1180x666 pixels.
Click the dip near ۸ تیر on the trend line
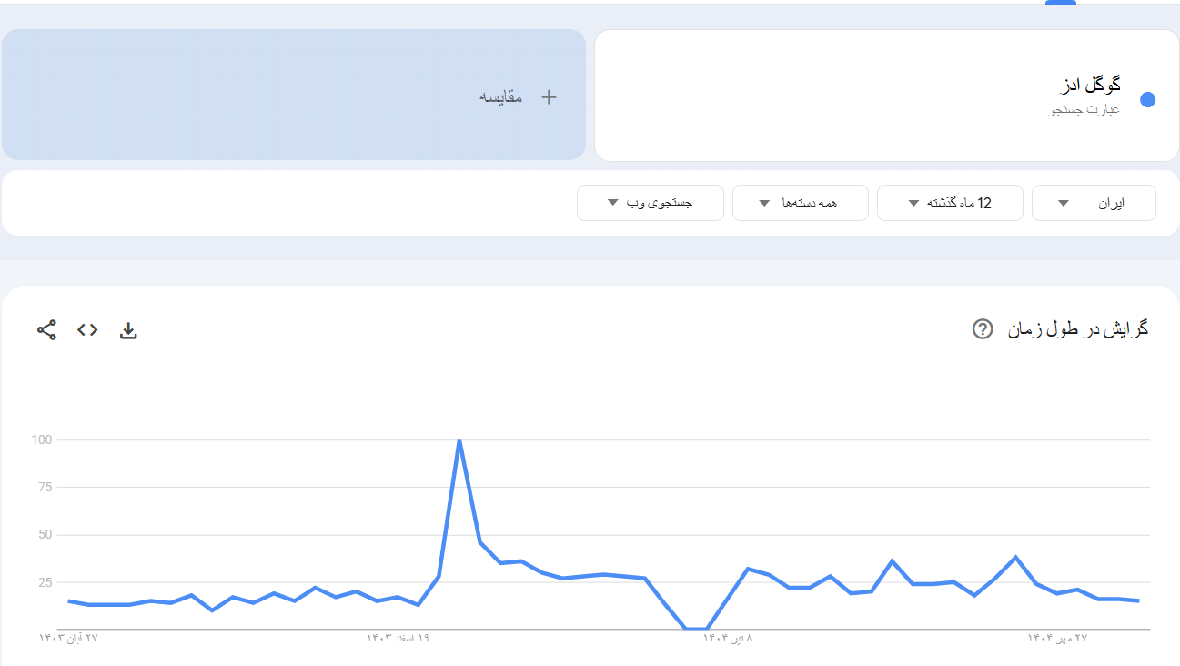pos(695,628)
